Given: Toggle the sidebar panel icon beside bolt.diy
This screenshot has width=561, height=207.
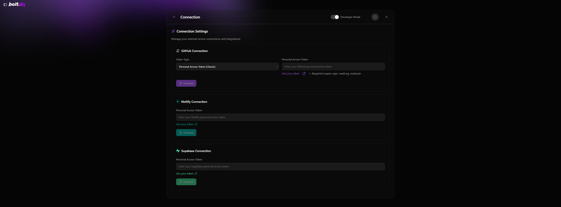Looking at the screenshot, I should pyautogui.click(x=5, y=4).
